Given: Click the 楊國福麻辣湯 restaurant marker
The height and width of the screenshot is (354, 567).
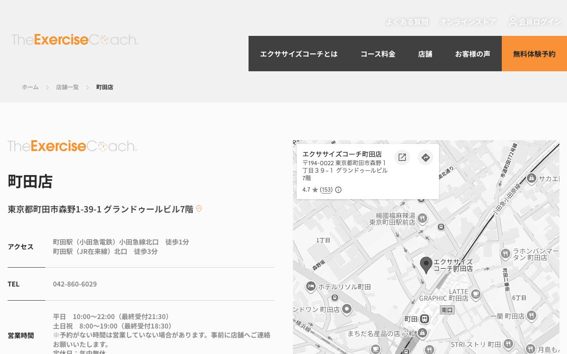Looking at the screenshot, I should 422,218.
